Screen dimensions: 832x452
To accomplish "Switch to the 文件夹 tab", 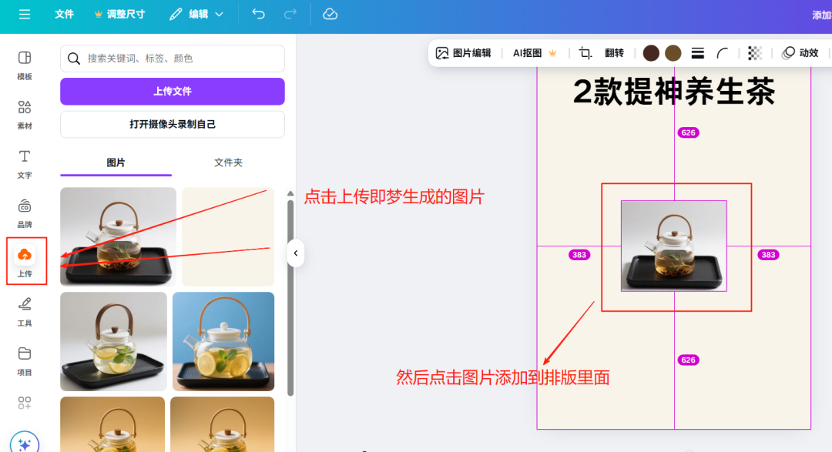I will tap(228, 163).
